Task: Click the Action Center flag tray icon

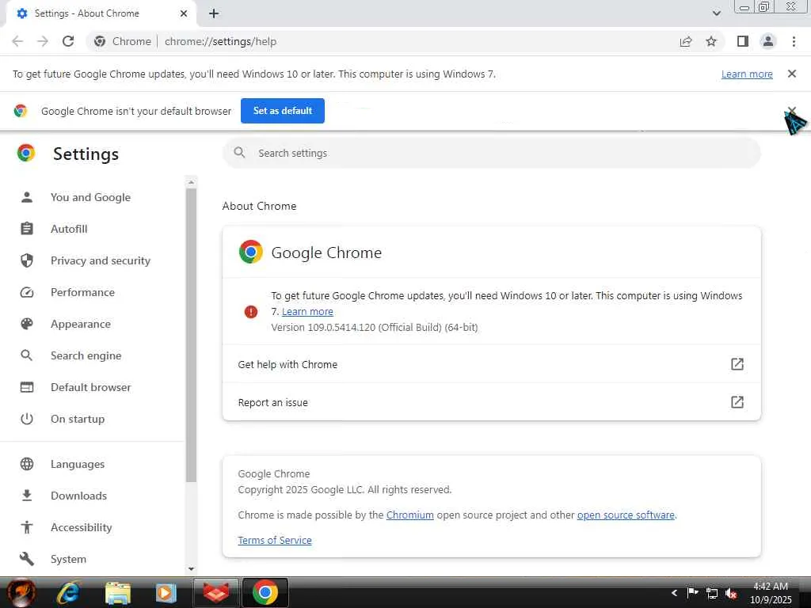Action: coord(692,592)
